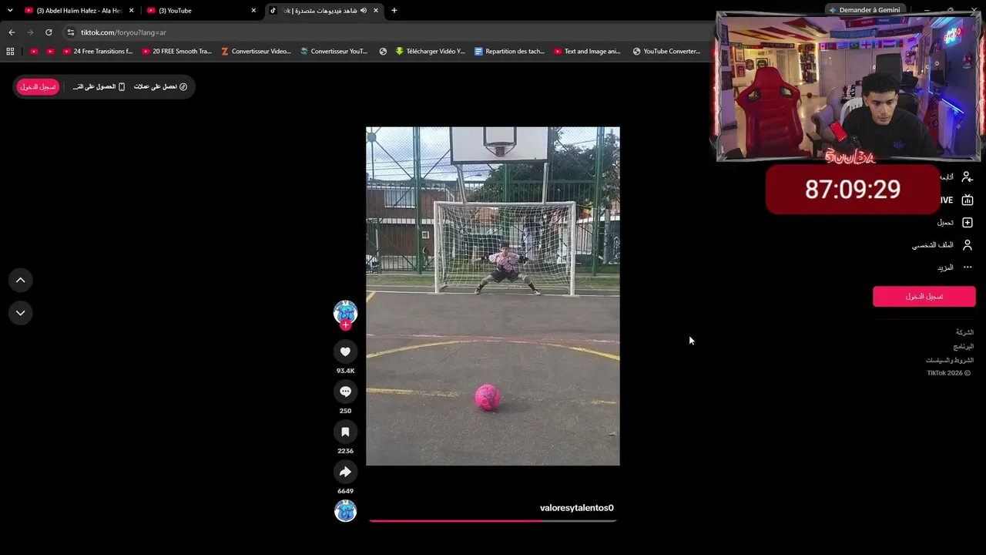Open the 20 FREE Smooth Tra... bookmark
Screen dimensions: 986x555
[x=176, y=52]
